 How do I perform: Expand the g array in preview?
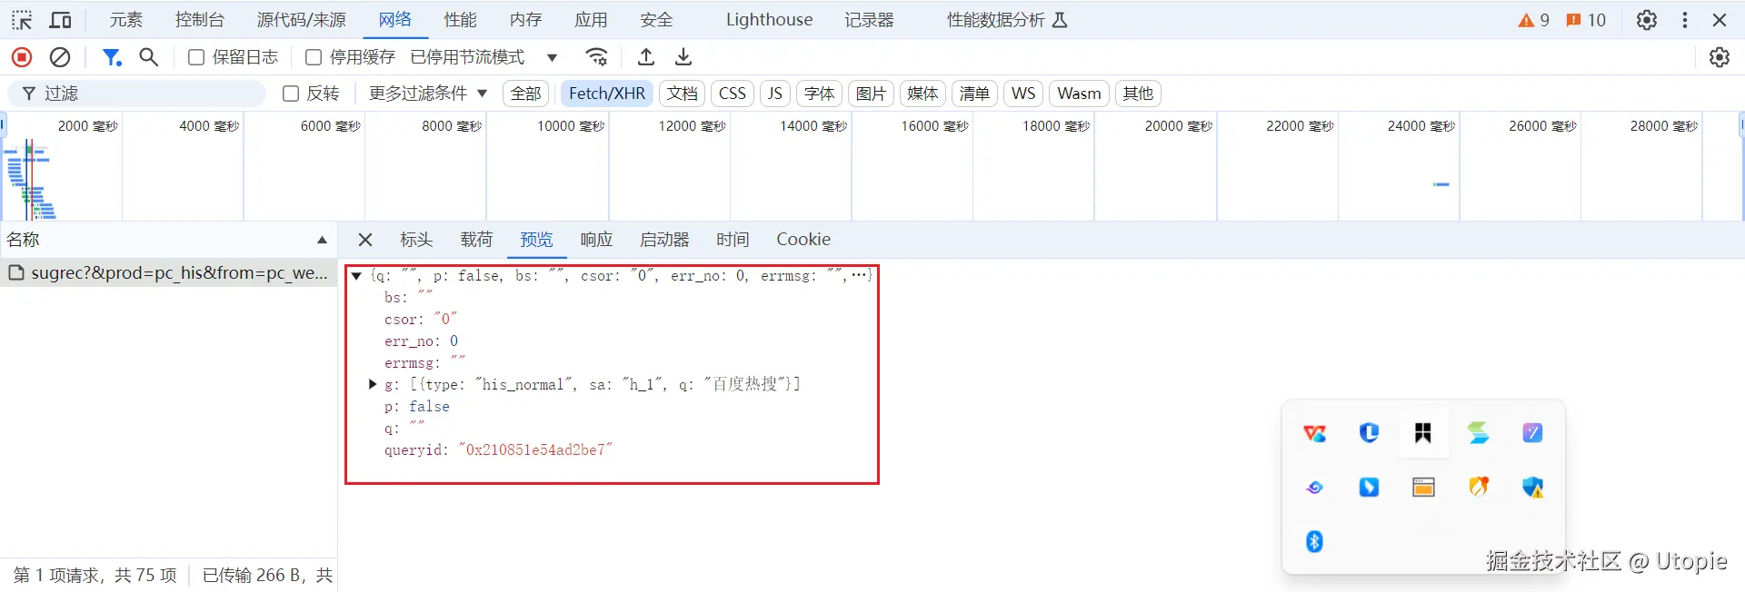pos(373,385)
